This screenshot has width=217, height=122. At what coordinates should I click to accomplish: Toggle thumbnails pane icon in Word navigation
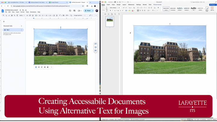click(105, 14)
